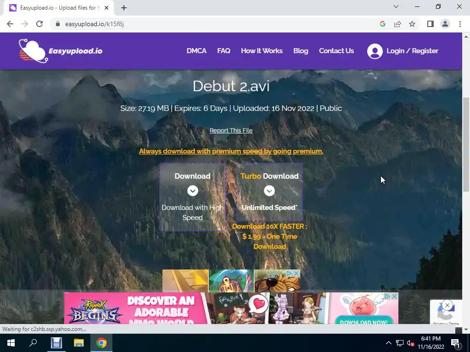The width and height of the screenshot is (470, 352).
Task: Click the share page icon
Action: point(397,24)
